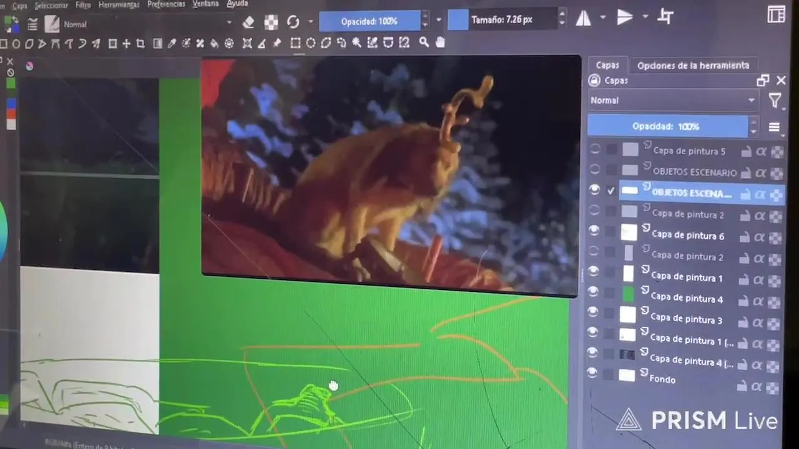Open the Seleccionar menu
This screenshot has height=449, width=799.
point(51,6)
